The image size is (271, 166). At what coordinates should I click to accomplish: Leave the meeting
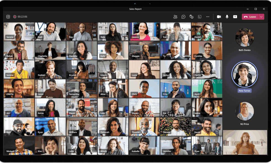[x=250, y=17]
